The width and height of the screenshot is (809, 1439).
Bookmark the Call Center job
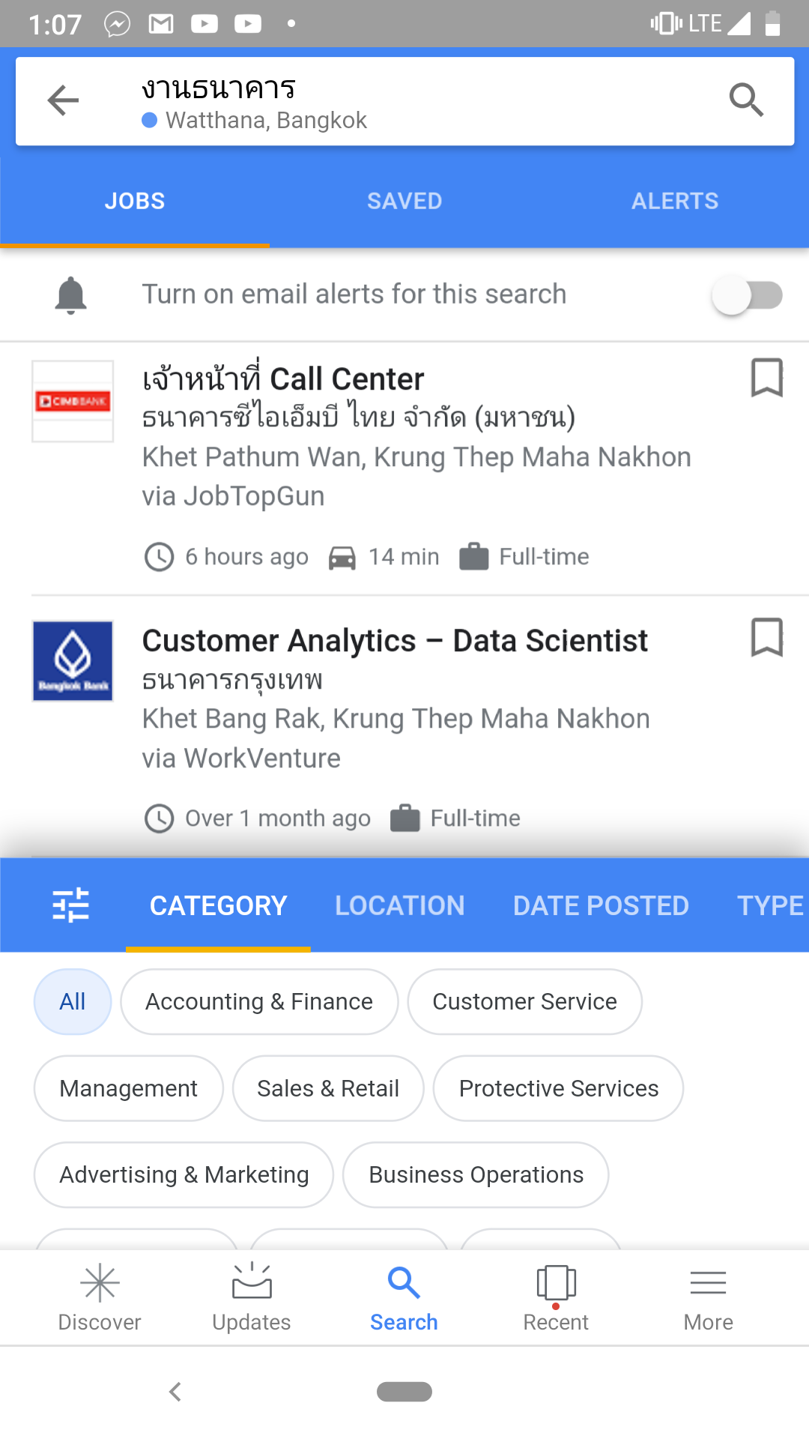766,378
